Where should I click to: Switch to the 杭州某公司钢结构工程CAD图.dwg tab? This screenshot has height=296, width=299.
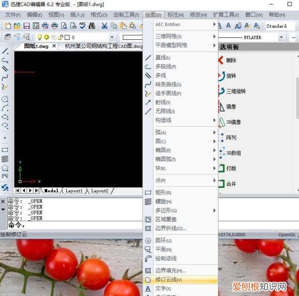pos(103,46)
